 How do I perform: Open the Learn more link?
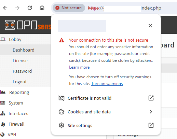pos(79,67)
